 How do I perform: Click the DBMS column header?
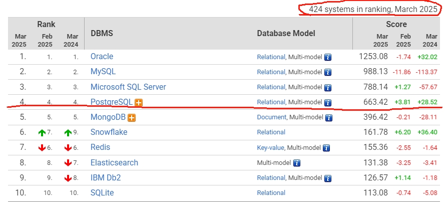102,33
